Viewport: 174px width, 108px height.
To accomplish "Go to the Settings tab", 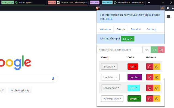I will (x=152, y=29).
